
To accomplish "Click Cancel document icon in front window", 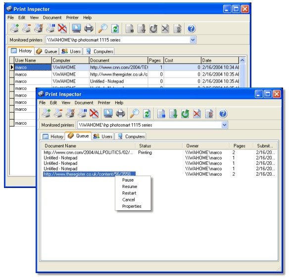I will click(x=197, y=113).
